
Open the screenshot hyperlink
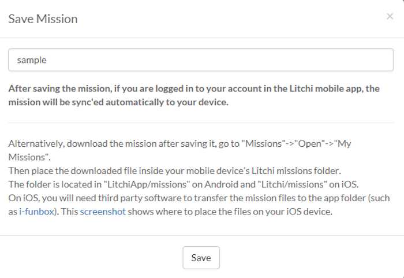102,210
